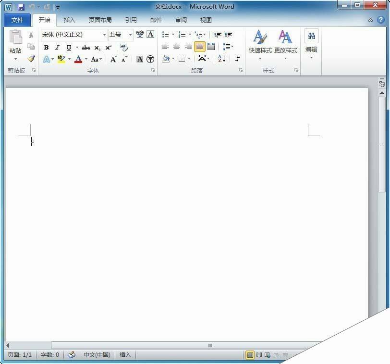Increase paragraph indent
Viewport: 390px width, 364px height.
click(x=228, y=34)
